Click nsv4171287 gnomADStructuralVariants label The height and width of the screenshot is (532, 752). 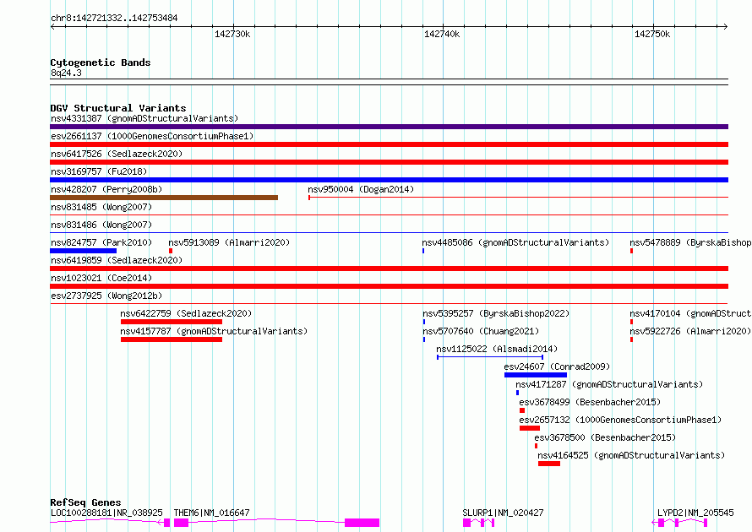[x=609, y=384]
